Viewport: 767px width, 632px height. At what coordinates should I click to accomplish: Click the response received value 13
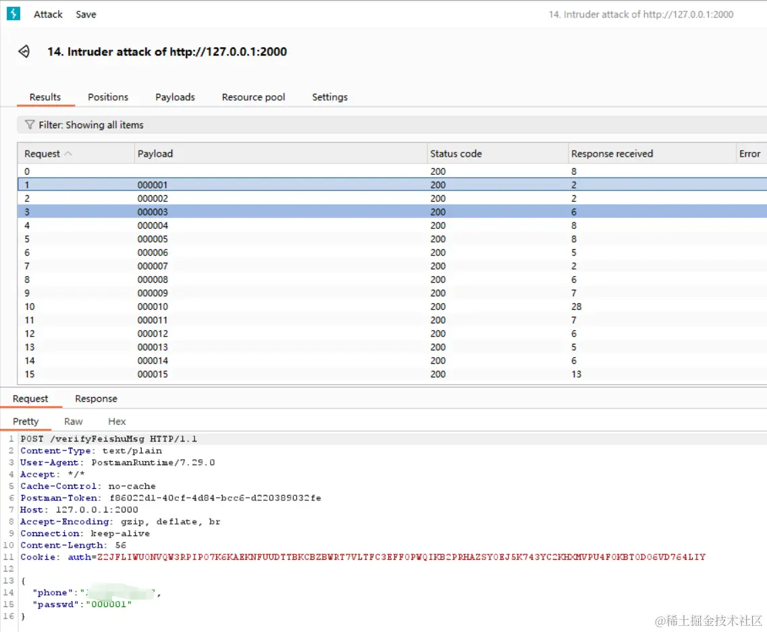click(576, 374)
